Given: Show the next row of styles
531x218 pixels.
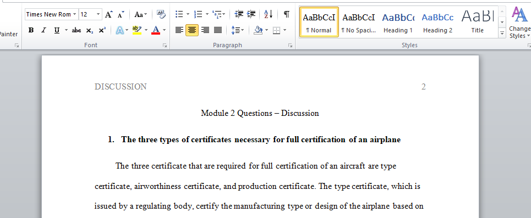Looking at the screenshot, I should click(x=502, y=23).
